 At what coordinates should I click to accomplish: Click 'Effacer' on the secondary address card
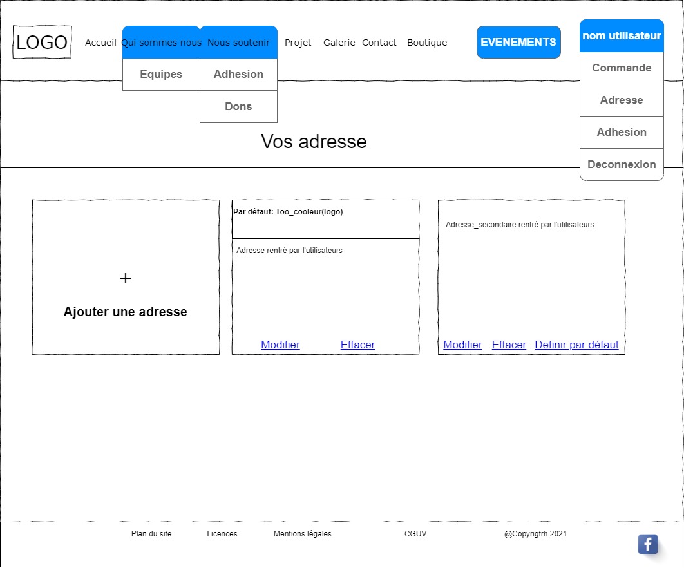point(509,345)
